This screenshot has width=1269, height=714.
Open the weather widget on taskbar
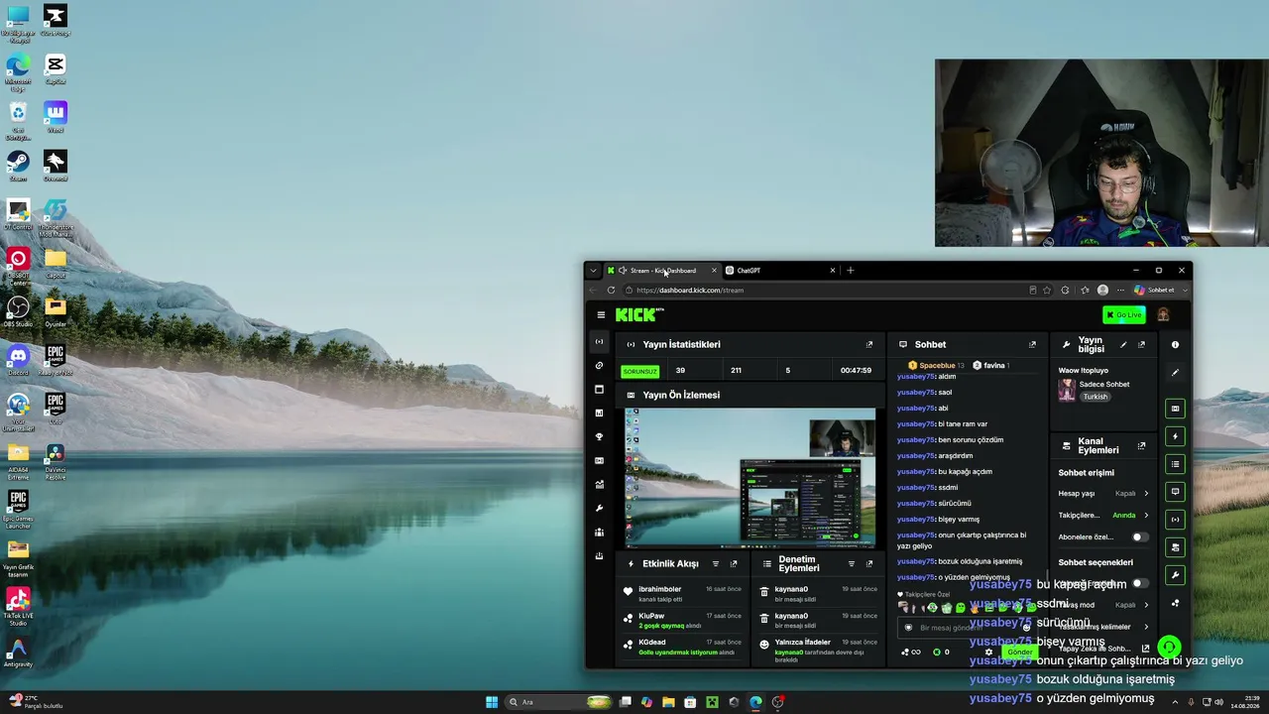pyautogui.click(x=38, y=702)
